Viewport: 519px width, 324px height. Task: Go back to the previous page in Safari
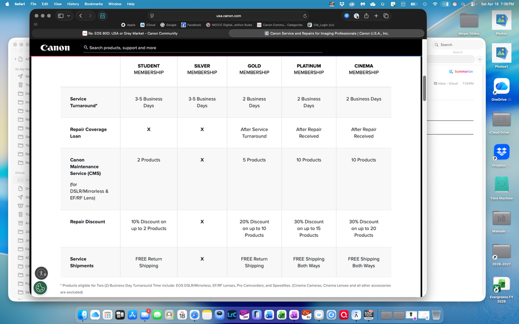(81, 16)
